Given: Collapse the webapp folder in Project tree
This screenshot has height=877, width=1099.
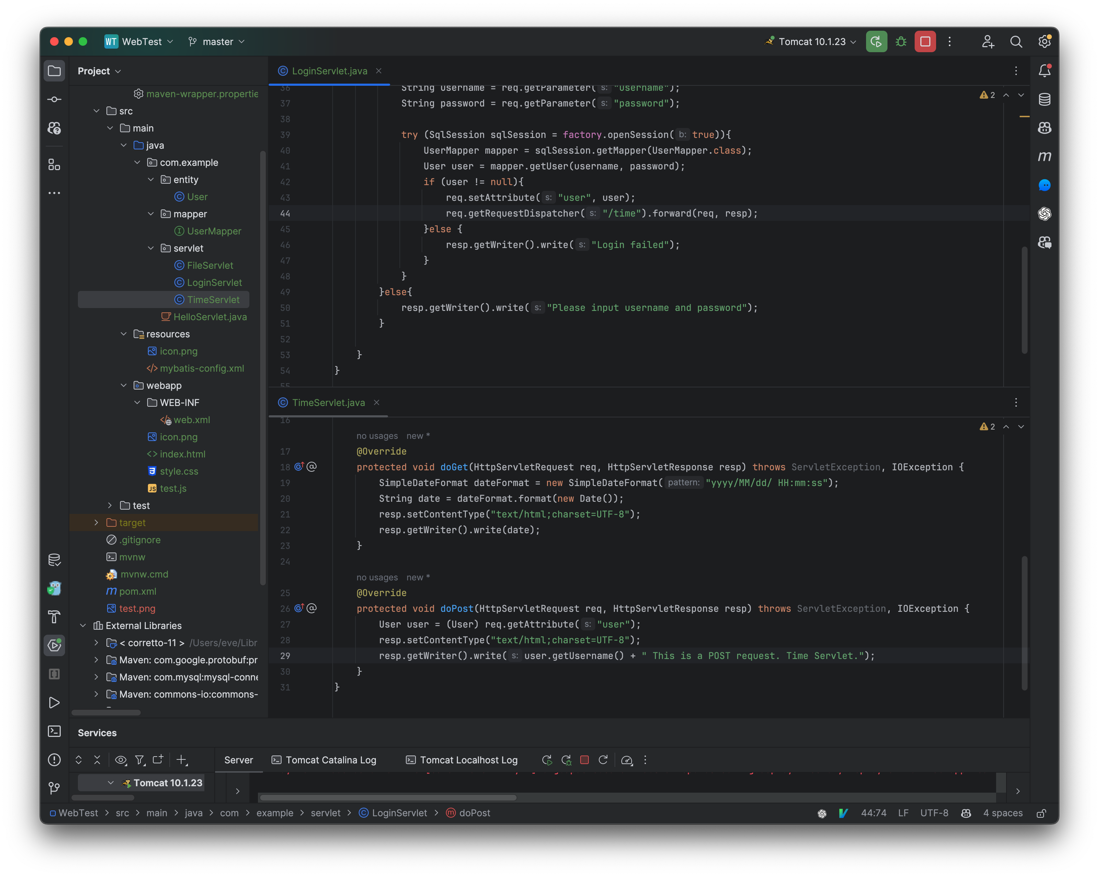Looking at the screenshot, I should coord(124,386).
